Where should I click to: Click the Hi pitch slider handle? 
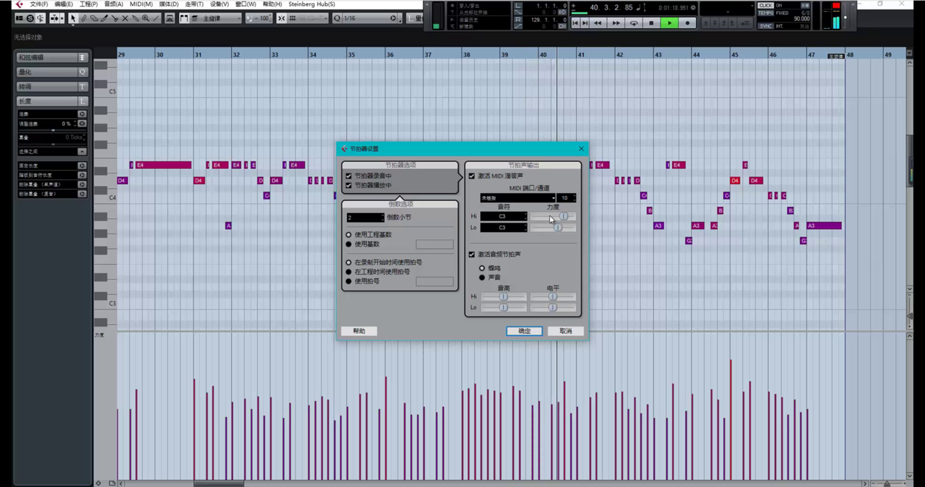click(x=503, y=297)
